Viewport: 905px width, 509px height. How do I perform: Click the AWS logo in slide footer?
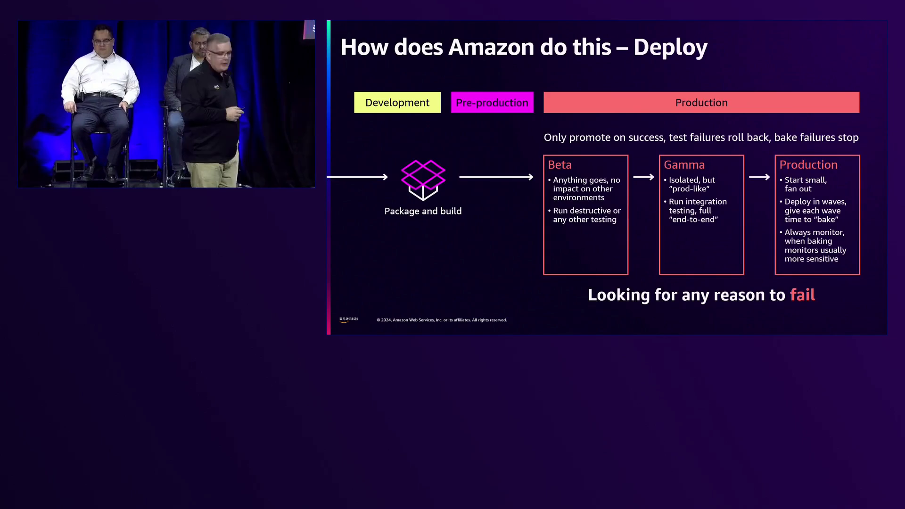click(349, 320)
